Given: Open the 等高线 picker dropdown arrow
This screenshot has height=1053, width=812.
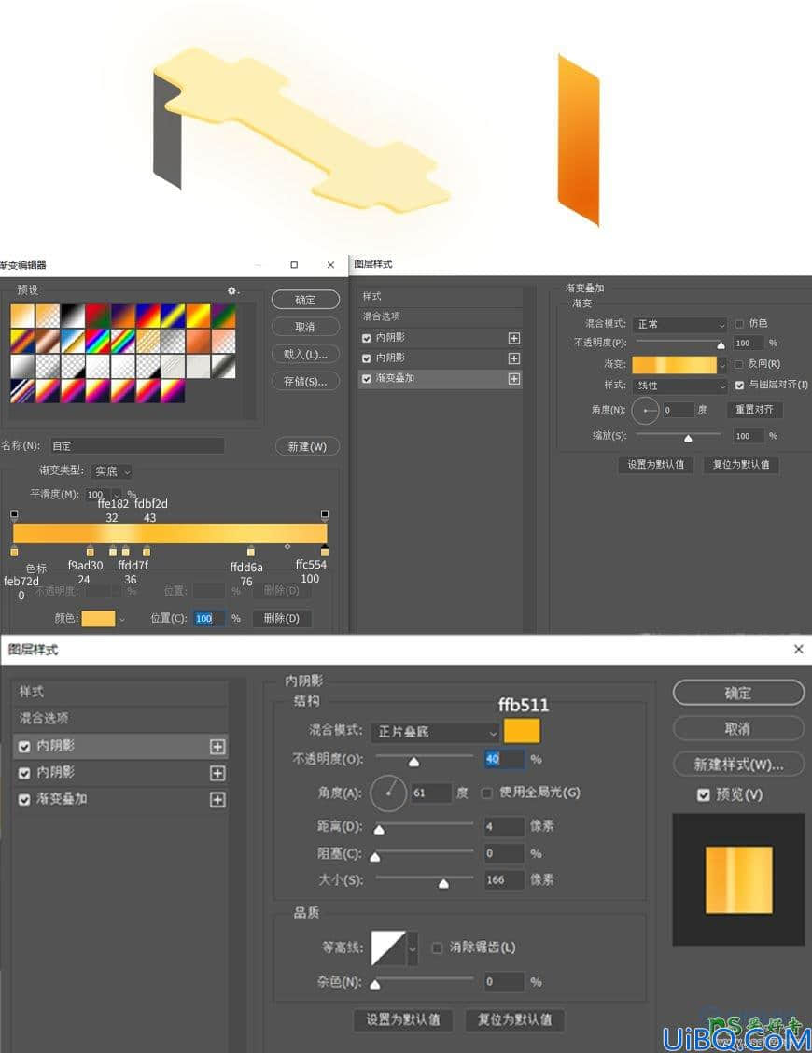Looking at the screenshot, I should pos(413,948).
